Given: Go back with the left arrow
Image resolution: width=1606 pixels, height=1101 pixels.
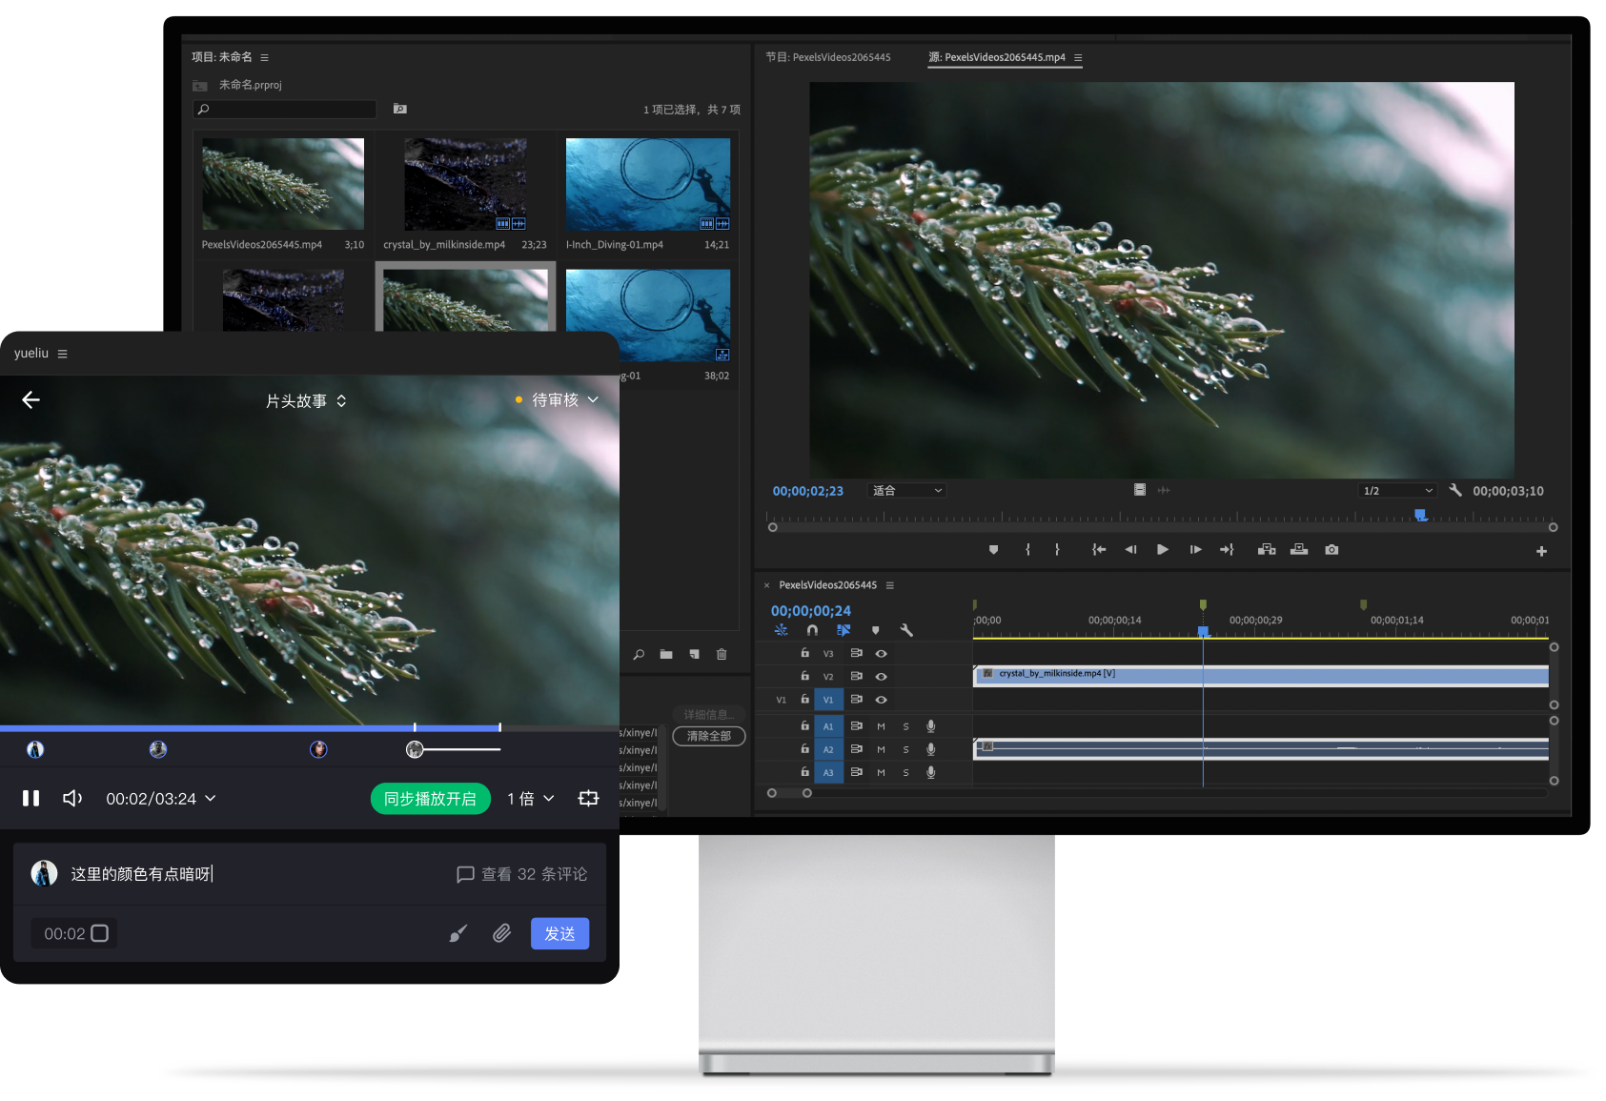Looking at the screenshot, I should (x=31, y=400).
